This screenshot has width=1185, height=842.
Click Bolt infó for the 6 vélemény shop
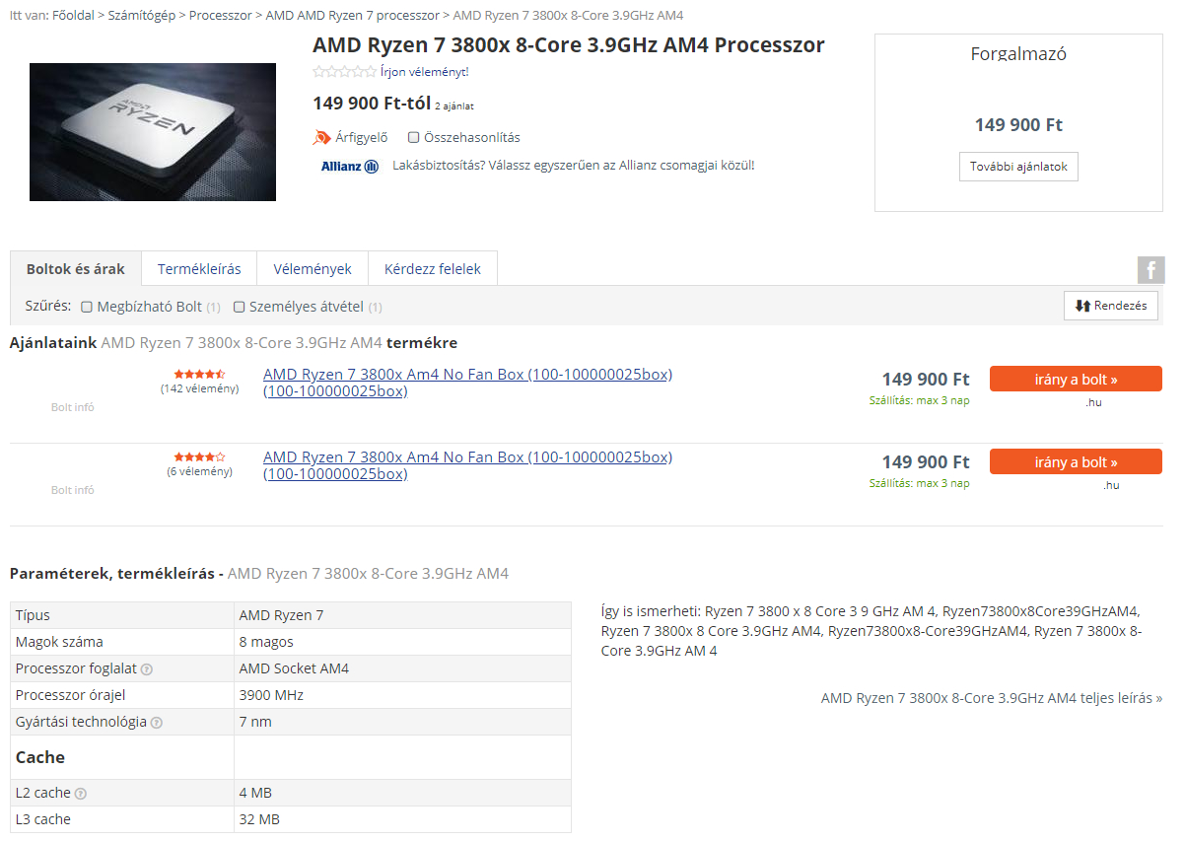coord(73,491)
